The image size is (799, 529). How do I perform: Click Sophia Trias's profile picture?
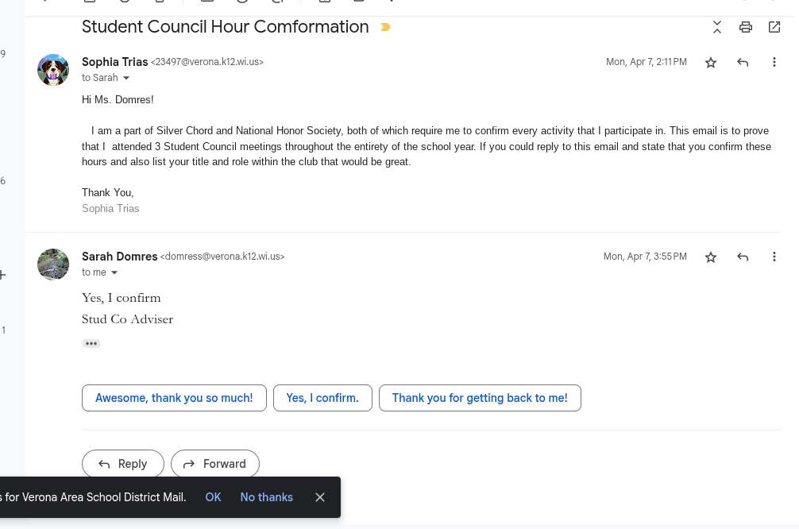[53, 70]
